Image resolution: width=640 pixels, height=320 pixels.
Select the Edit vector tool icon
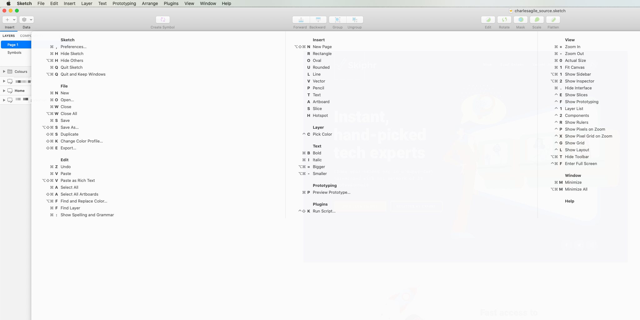point(487,19)
